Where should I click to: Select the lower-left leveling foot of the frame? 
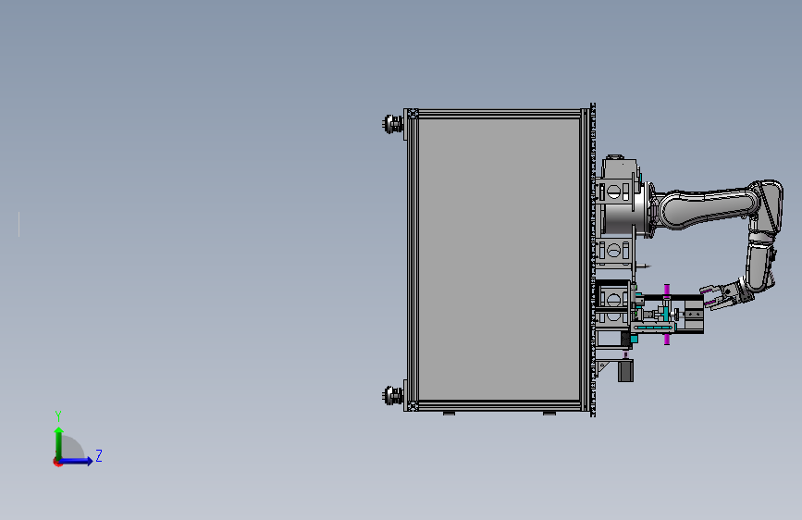point(393,395)
